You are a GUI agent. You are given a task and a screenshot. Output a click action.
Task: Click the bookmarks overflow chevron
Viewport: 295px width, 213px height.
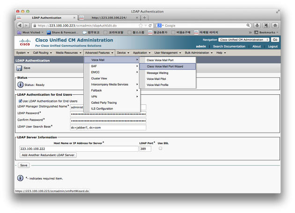coord(250,33)
